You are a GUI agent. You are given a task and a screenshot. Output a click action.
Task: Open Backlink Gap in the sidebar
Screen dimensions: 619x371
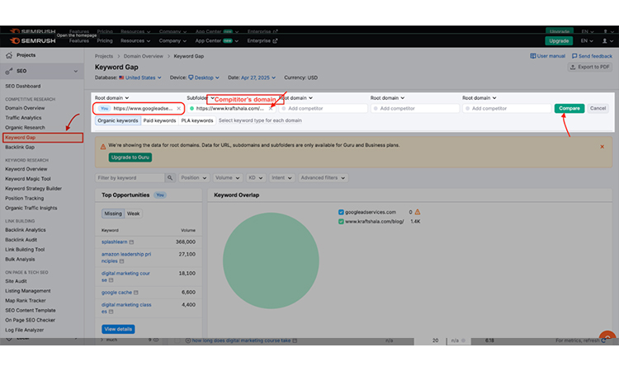pos(20,147)
